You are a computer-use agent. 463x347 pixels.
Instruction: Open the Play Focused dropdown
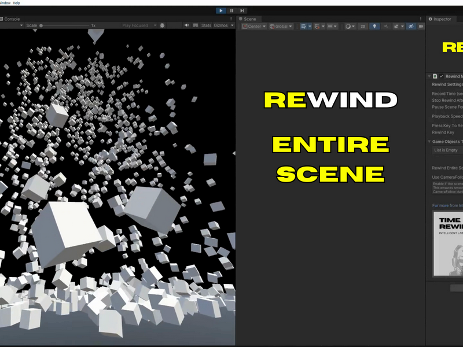click(x=139, y=25)
